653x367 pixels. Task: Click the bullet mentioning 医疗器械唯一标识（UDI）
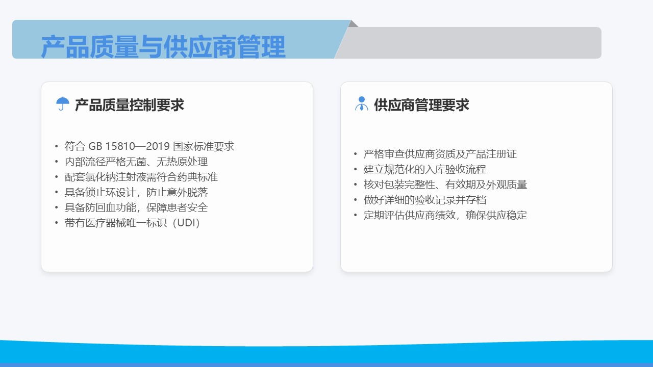tap(133, 223)
